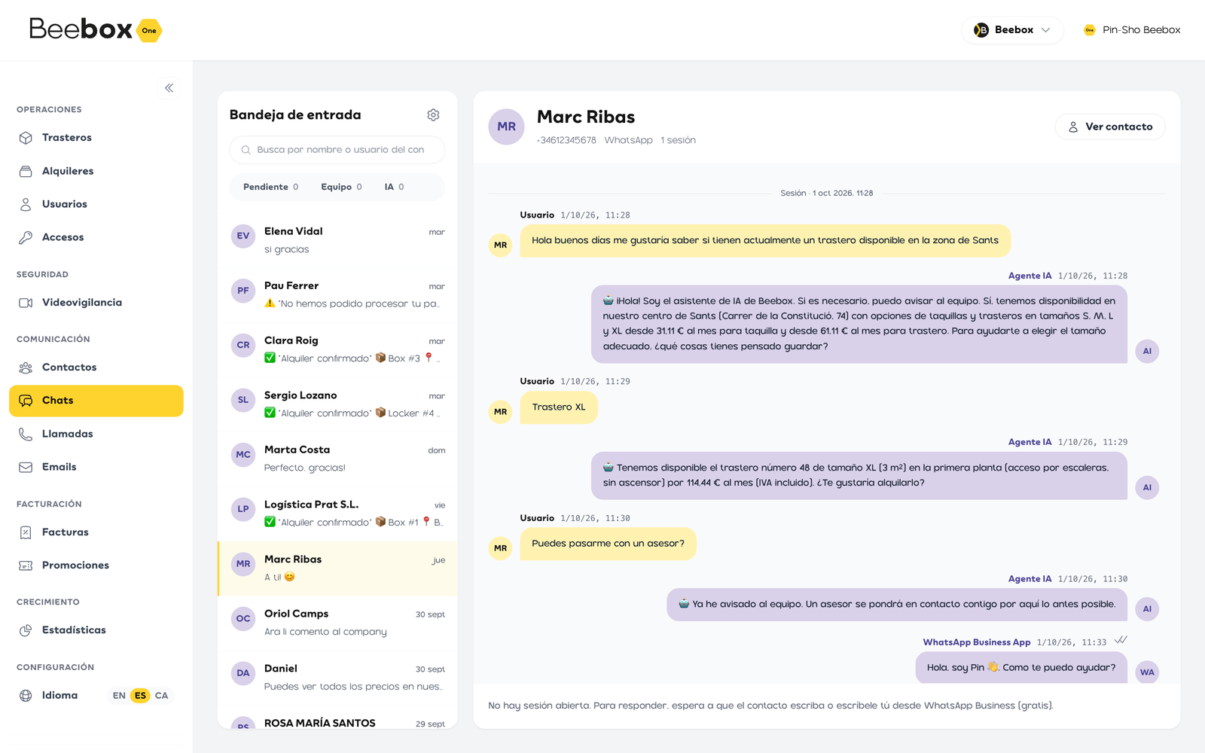The width and height of the screenshot is (1205, 753).
Task: Collapse the sidebar with the double chevron
Action: pos(169,88)
